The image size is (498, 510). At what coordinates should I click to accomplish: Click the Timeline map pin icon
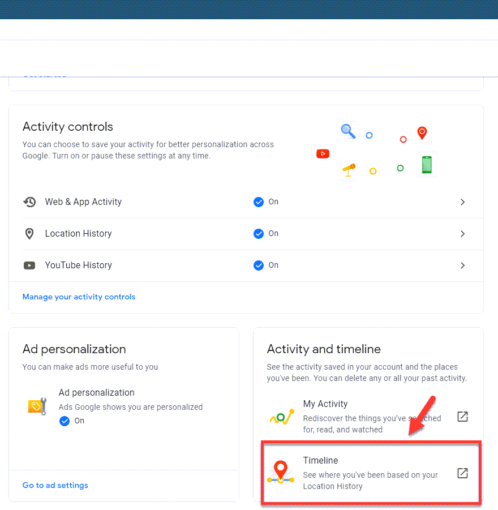coord(281,472)
